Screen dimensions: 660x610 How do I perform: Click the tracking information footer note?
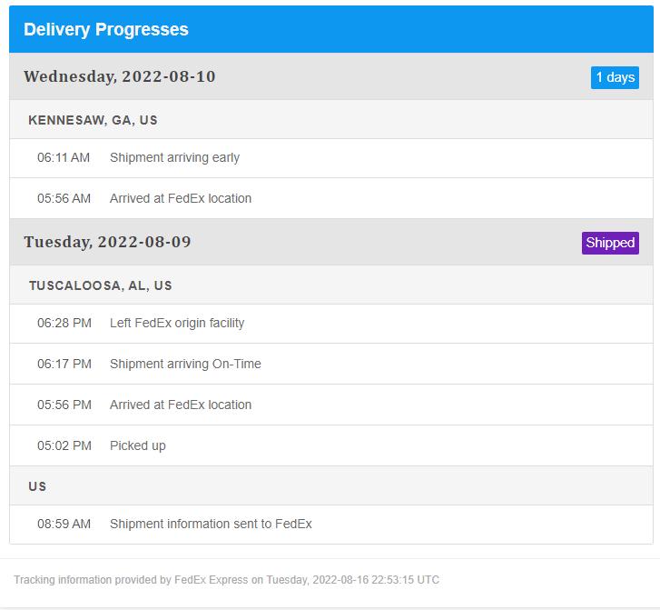click(226, 579)
